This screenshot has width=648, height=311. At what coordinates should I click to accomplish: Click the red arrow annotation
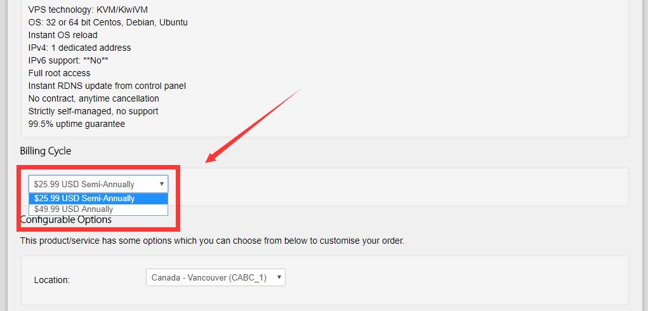(x=253, y=126)
